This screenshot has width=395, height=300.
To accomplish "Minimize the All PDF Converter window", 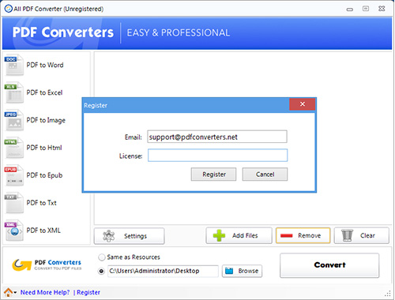I will click(350, 9).
